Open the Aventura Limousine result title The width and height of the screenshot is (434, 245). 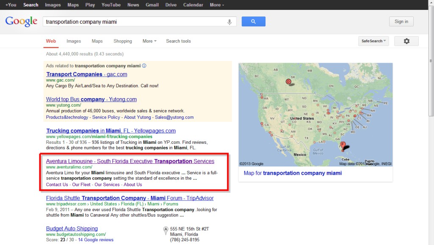130,161
